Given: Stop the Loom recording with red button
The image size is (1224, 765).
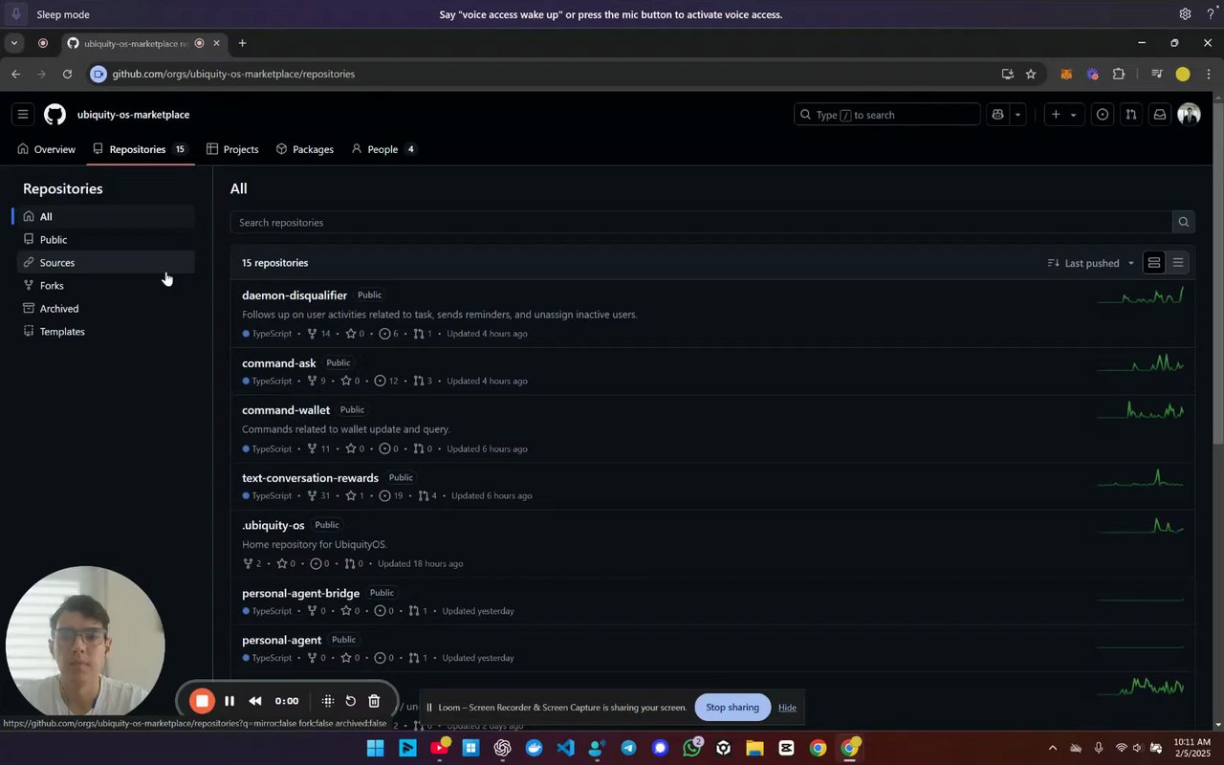Looking at the screenshot, I should pos(202,701).
